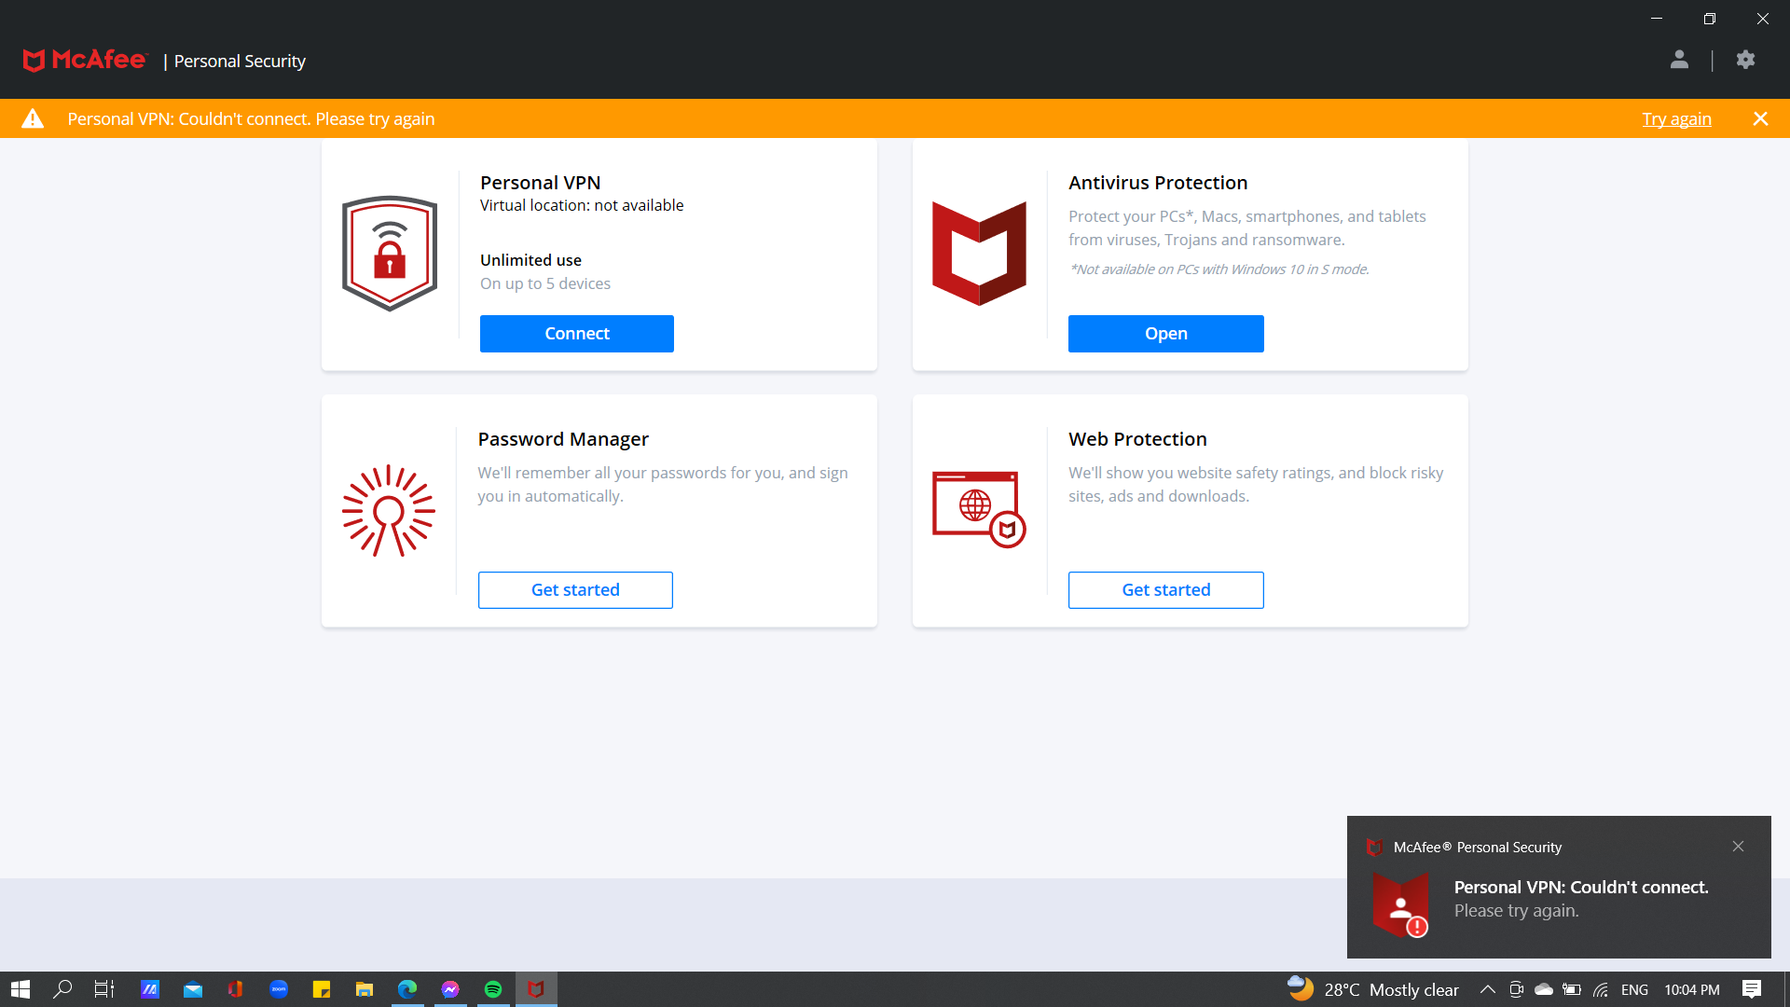Open Windows Search from the taskbar
The height and width of the screenshot is (1007, 1790).
pyautogui.click(x=62, y=989)
